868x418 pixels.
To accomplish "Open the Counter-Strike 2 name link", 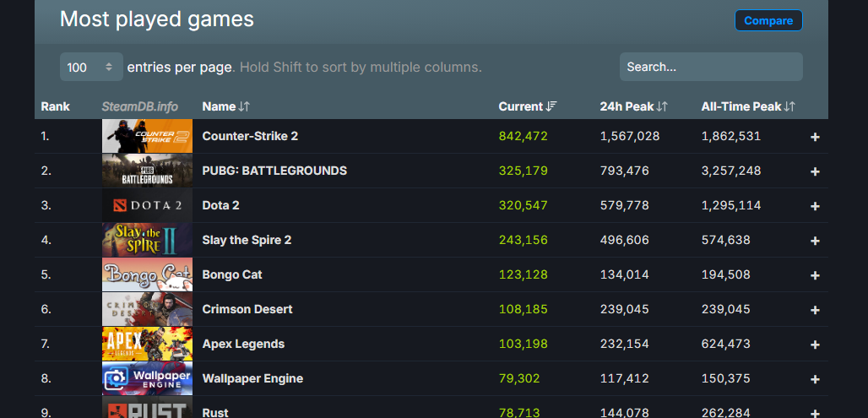I will click(250, 136).
